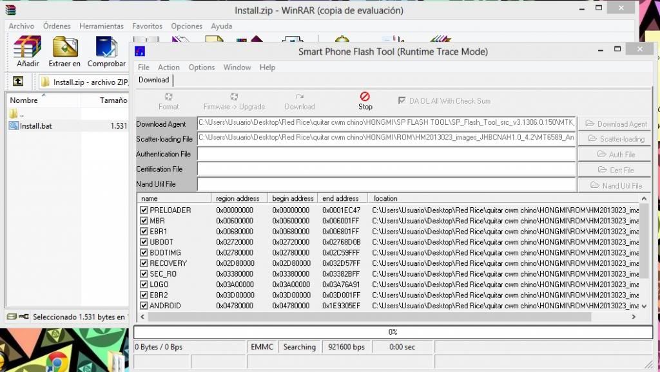Image resolution: width=660 pixels, height=372 pixels.
Task: Click the Download toolbar icon
Action: (x=300, y=102)
